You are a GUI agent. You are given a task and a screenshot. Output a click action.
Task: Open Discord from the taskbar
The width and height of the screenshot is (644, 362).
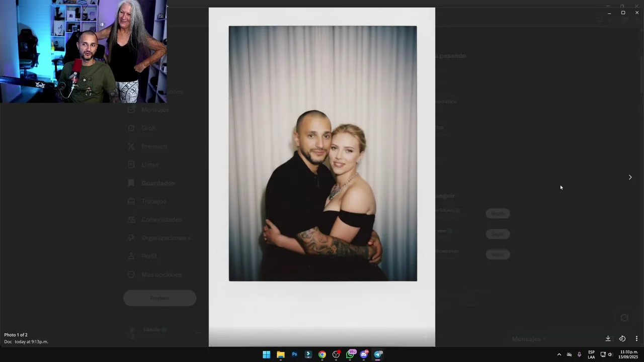pyautogui.click(x=364, y=354)
